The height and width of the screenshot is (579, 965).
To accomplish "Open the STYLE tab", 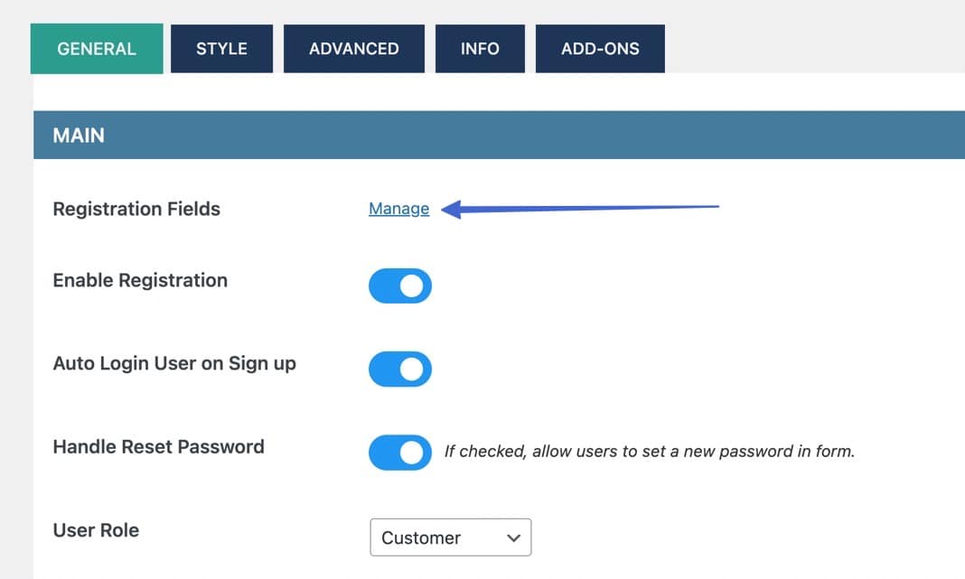I will point(221,49).
